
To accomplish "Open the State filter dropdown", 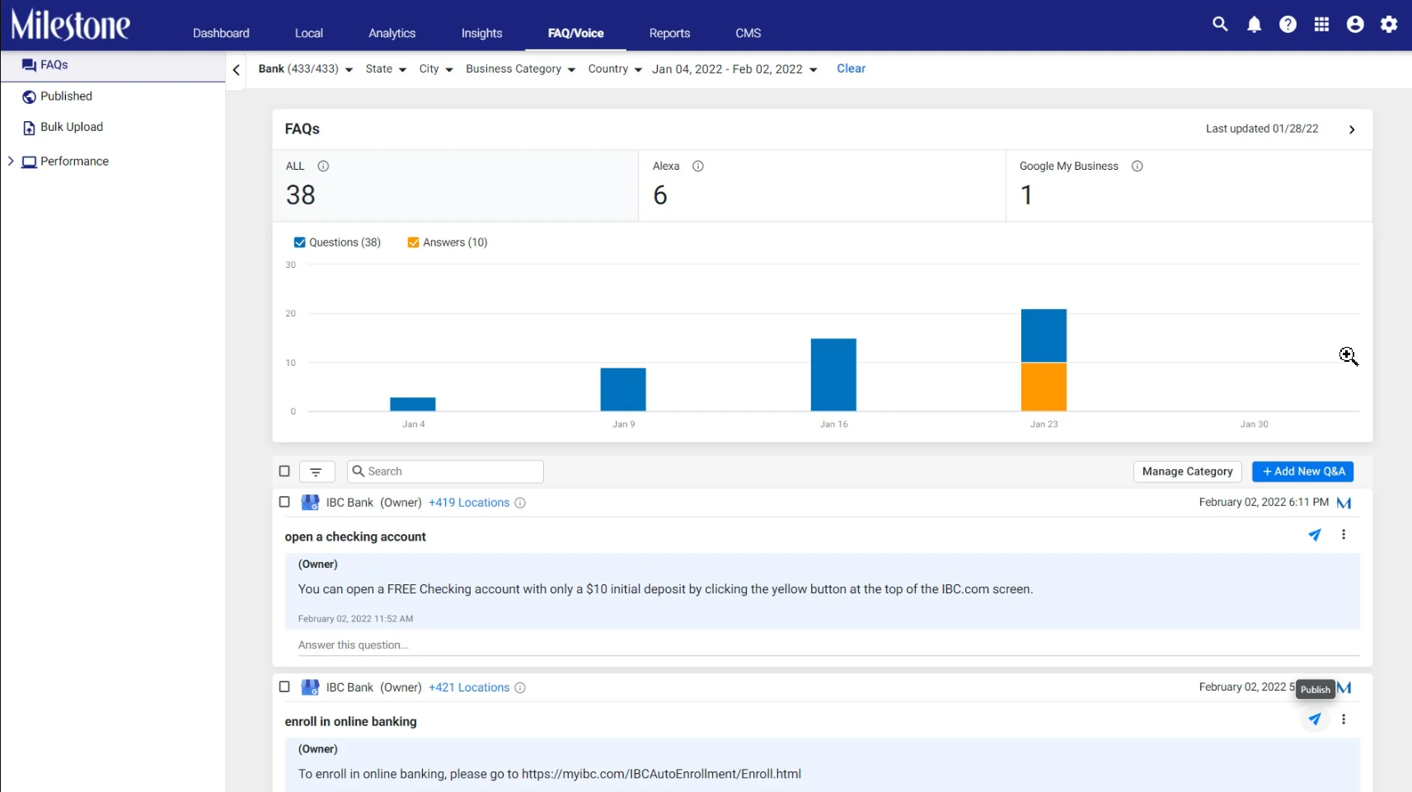I will 386,69.
